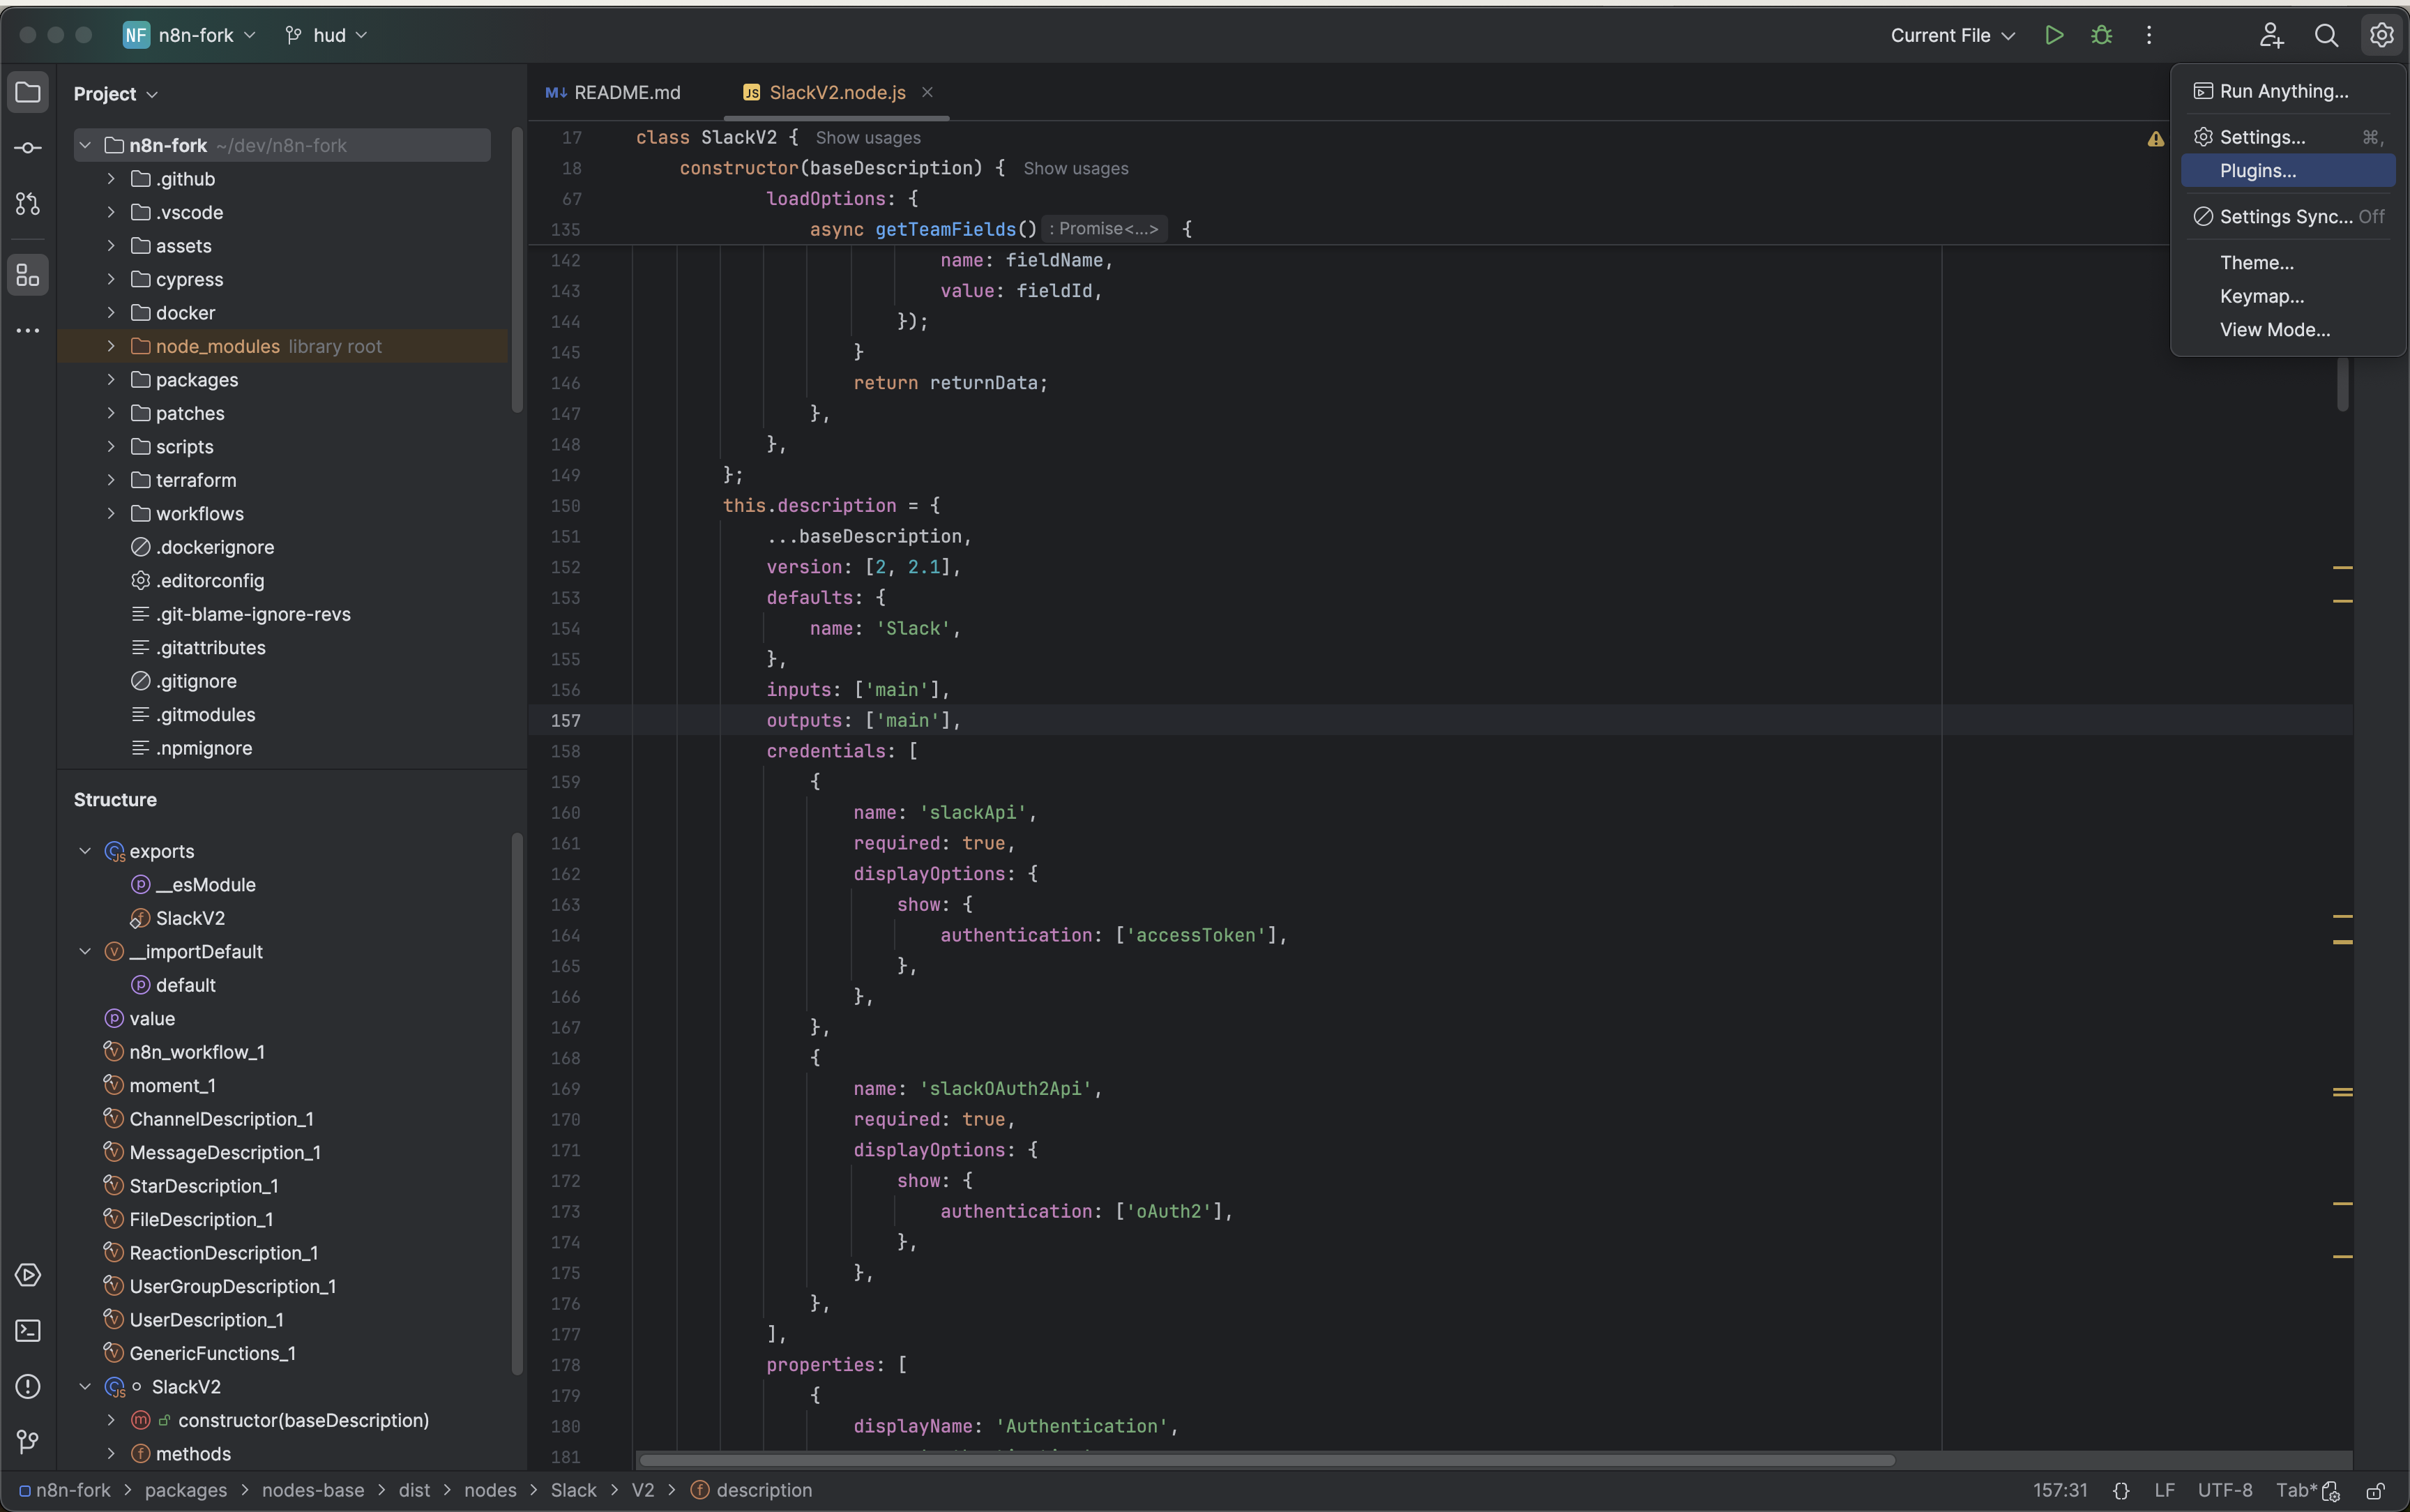Screen dimensions: 2410x1512
Task: Open Current File run configuration dropdown
Action: 1952,35
